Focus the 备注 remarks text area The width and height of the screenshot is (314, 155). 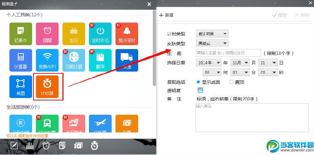point(252,117)
